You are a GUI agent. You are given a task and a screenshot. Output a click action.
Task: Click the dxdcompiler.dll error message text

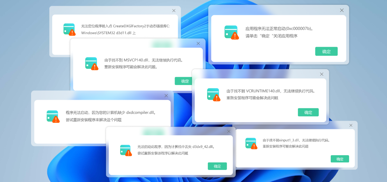(110, 113)
